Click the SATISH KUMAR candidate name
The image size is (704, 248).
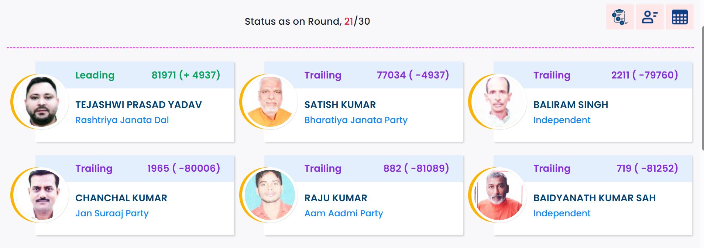340,105
